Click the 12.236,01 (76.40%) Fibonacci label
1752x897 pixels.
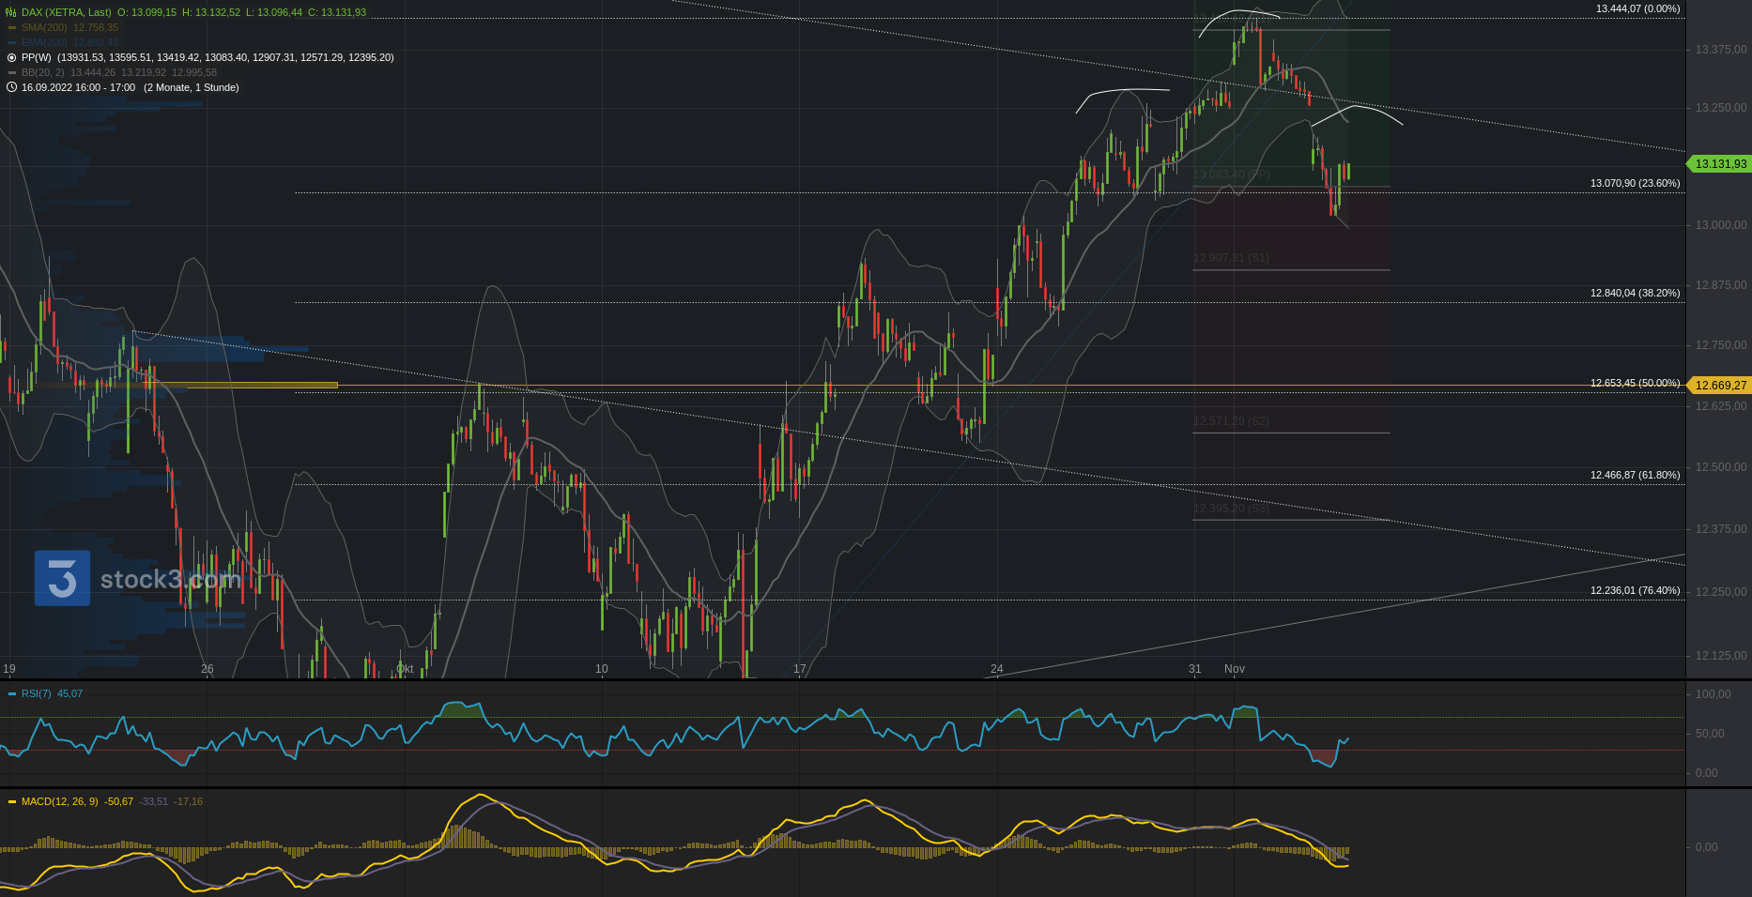click(1635, 590)
